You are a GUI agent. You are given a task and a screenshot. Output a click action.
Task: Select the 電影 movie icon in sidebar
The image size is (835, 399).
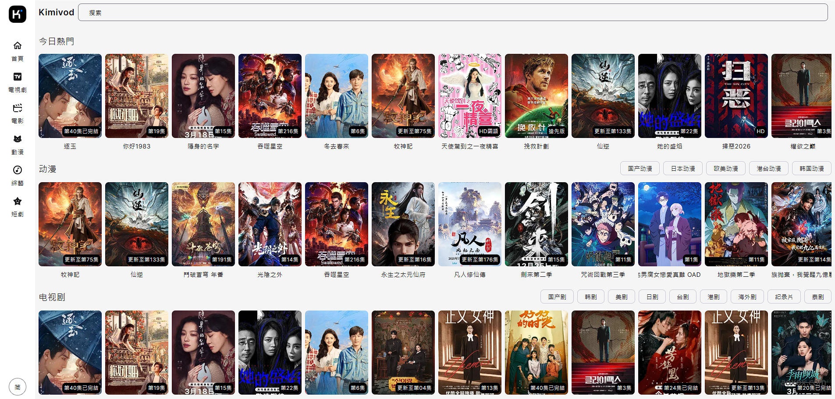pos(18,108)
